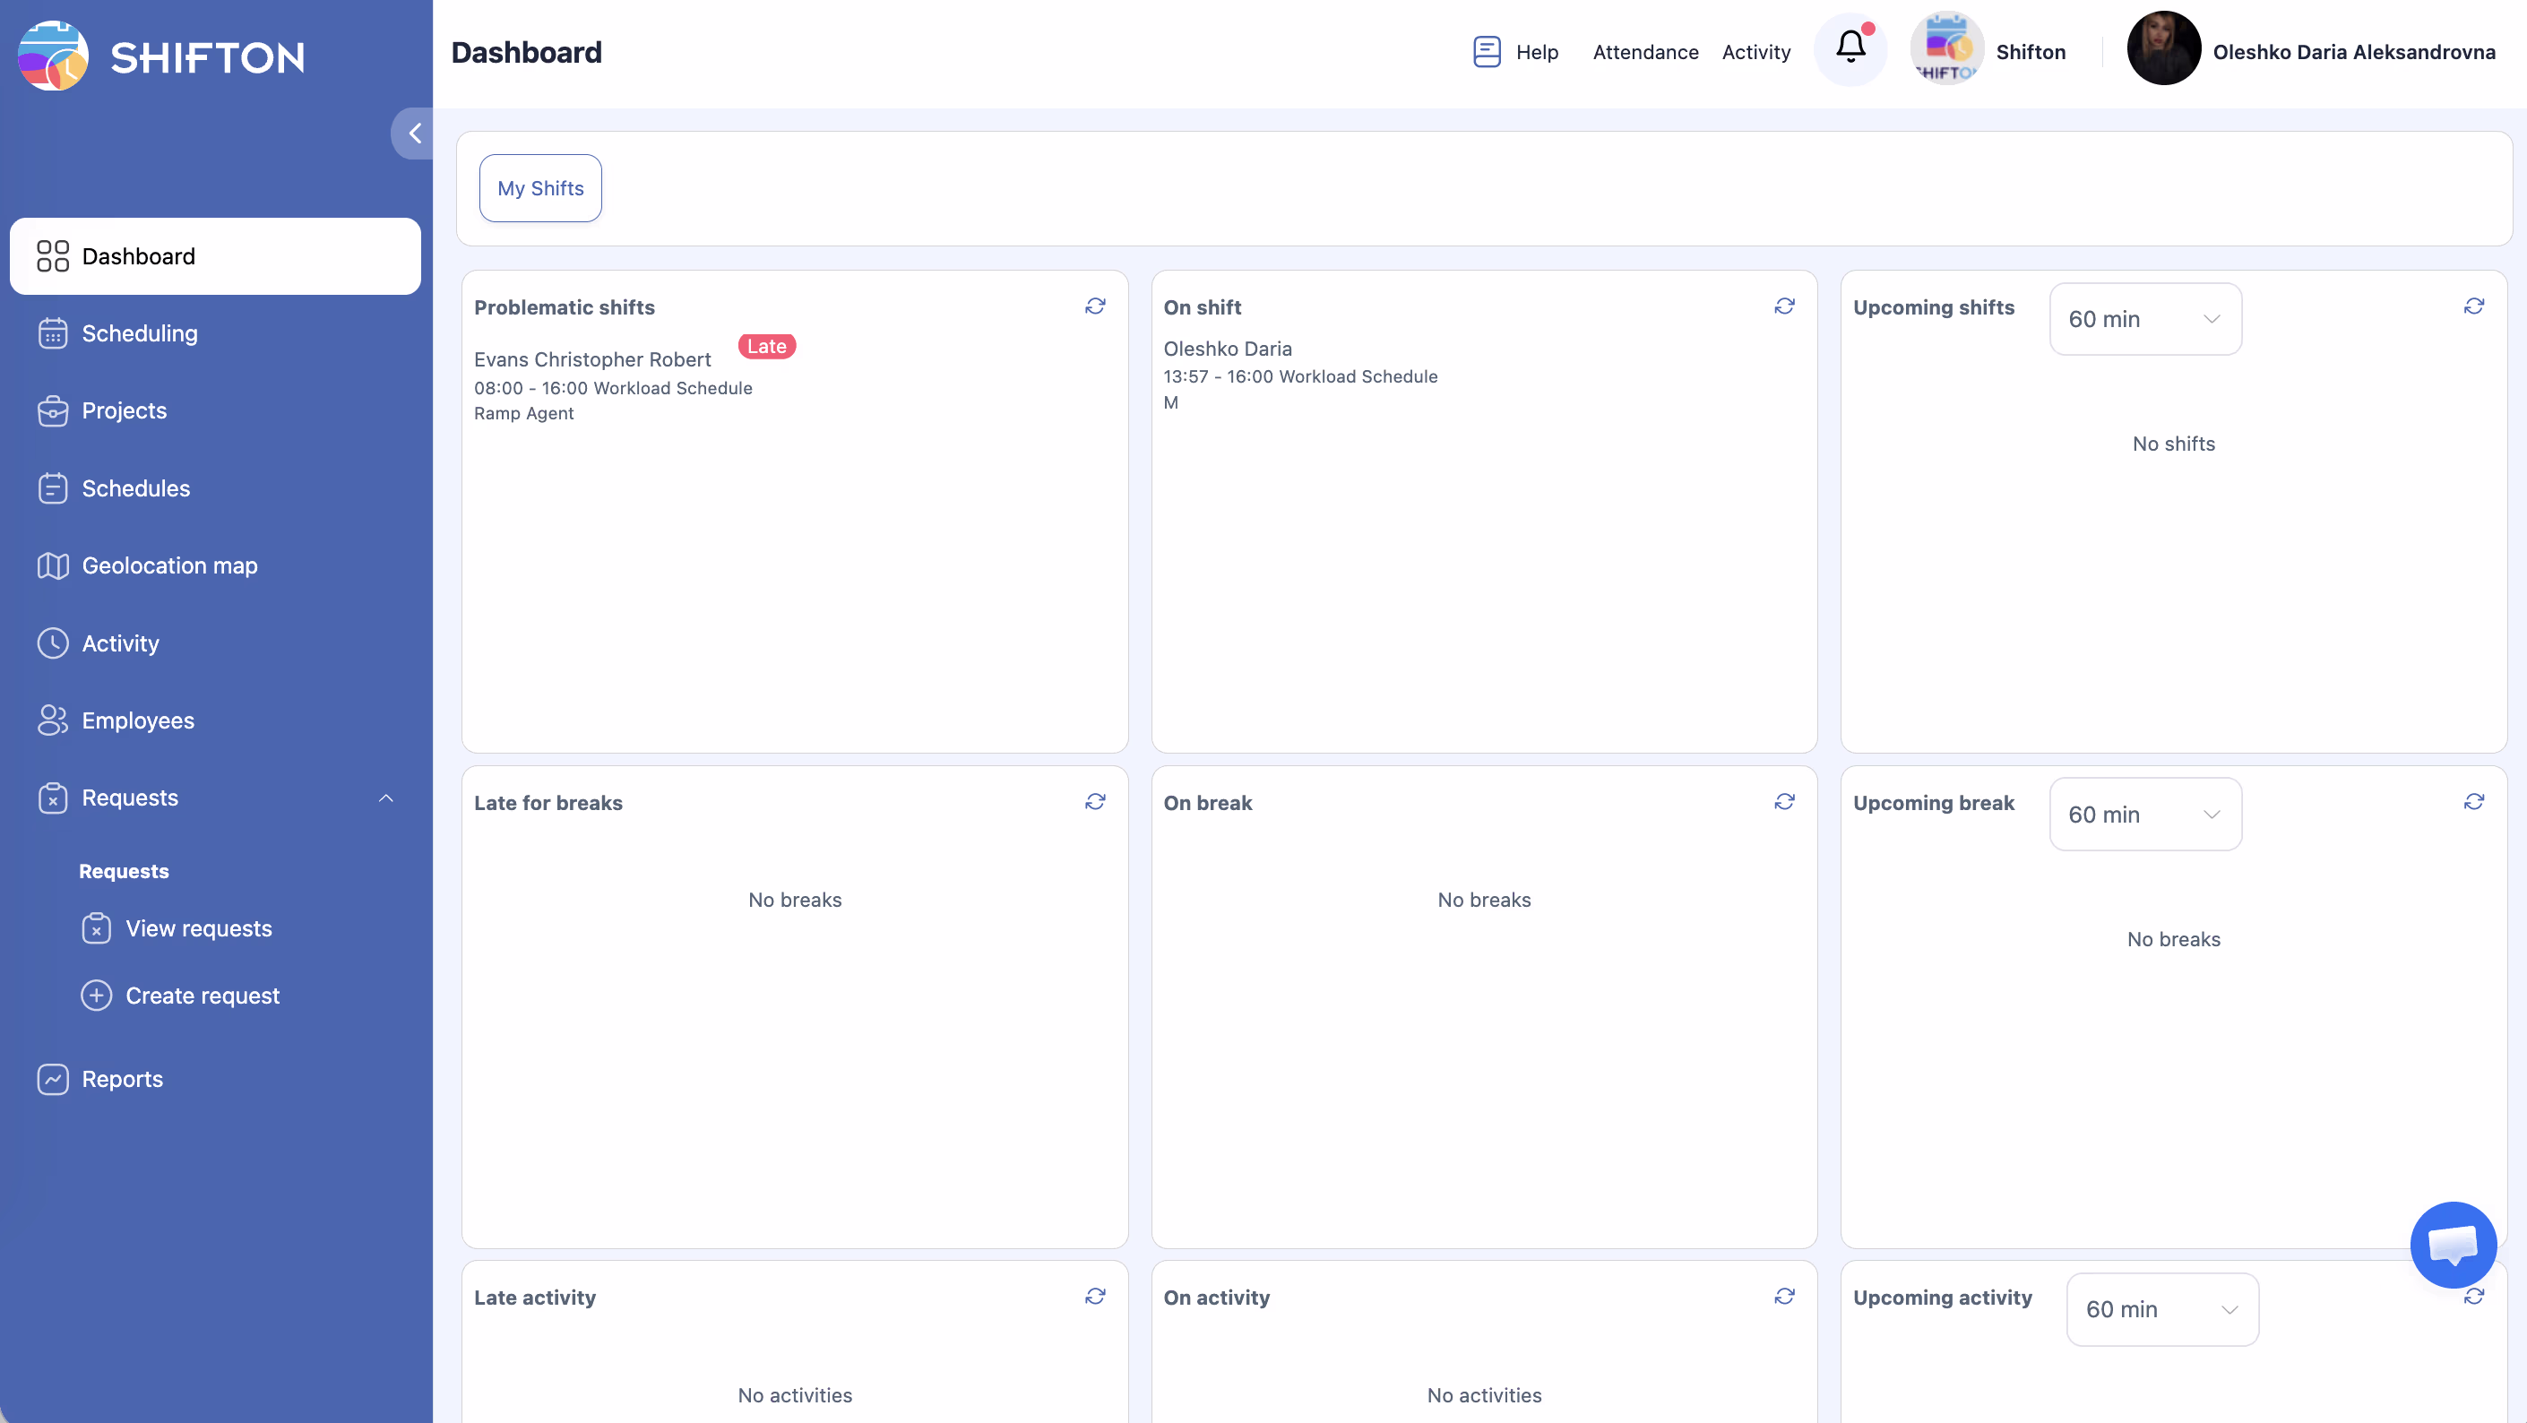Refresh the On shift panel
The height and width of the screenshot is (1423, 2527).
pos(1784,307)
